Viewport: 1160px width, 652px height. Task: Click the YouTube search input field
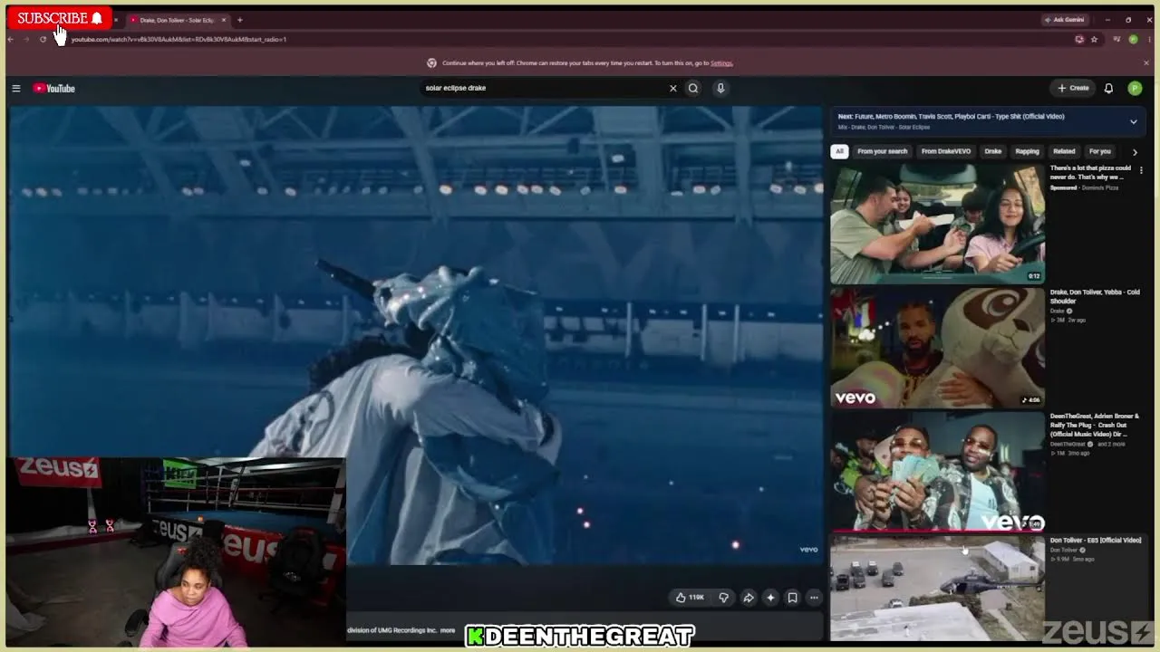point(544,88)
